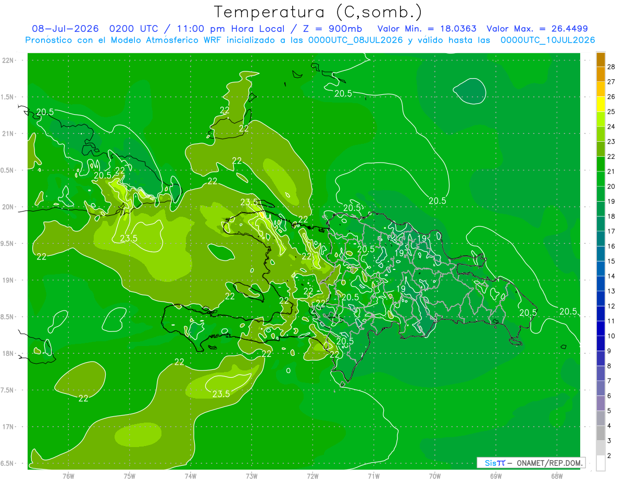Pick the legend swatch between 26 and 27
625x483 pixels.
(x=601, y=89)
